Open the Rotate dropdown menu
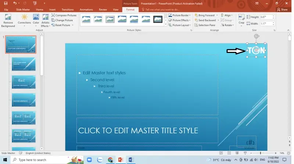This screenshot has width=294, height=164. coord(233,25)
